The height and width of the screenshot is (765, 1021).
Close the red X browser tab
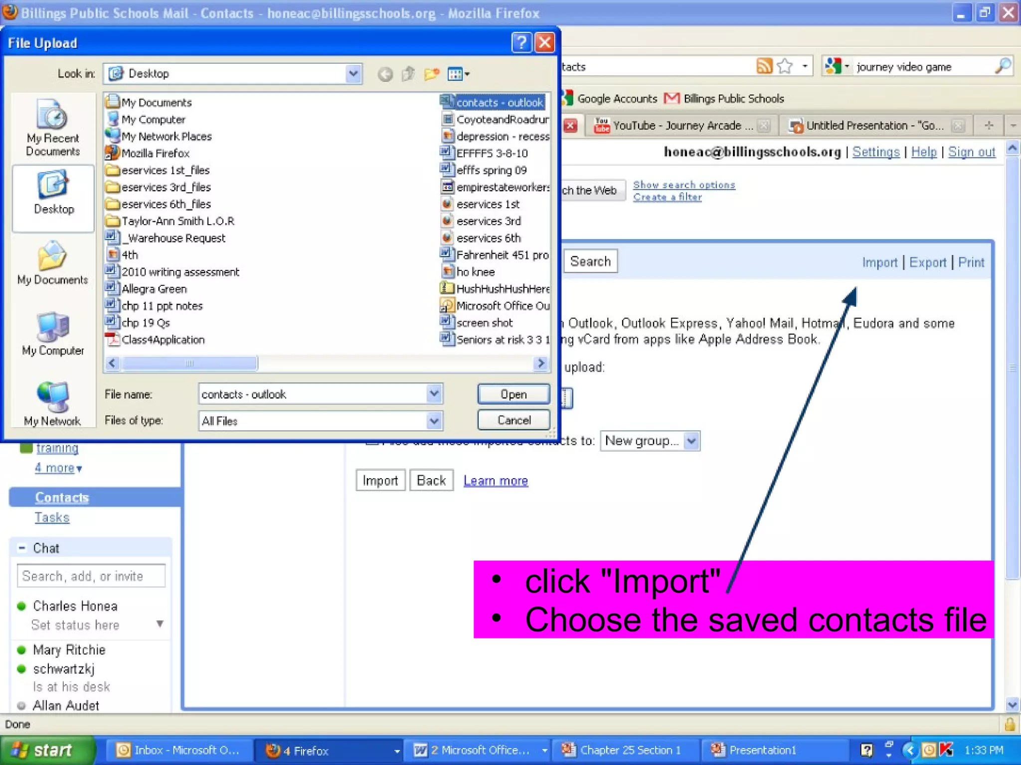point(571,125)
